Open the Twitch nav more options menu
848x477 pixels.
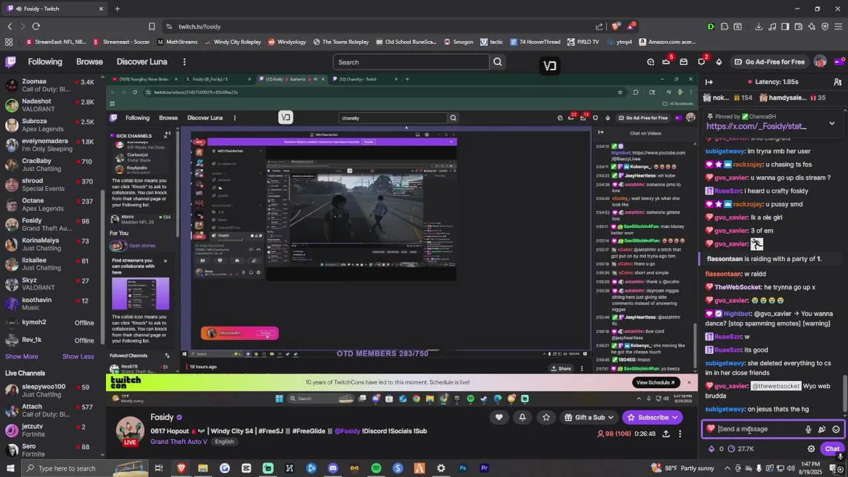184,62
